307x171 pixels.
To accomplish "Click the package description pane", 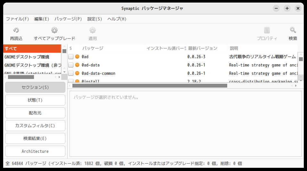I will click(186, 124).
